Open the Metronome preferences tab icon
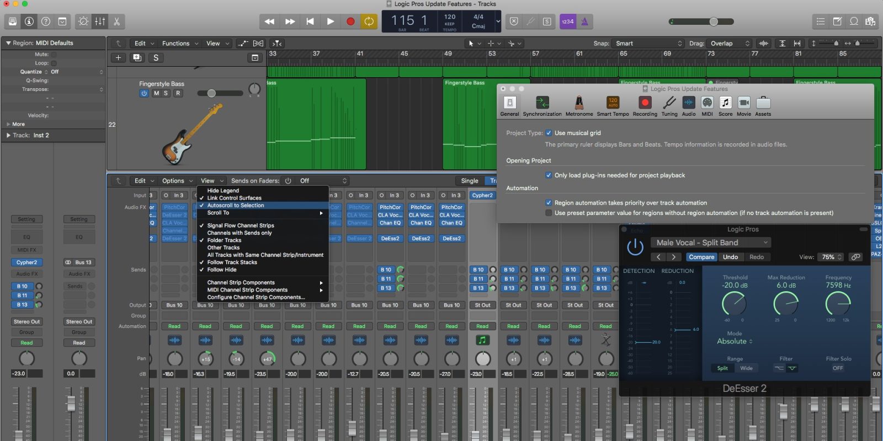883x441 pixels. [579, 103]
